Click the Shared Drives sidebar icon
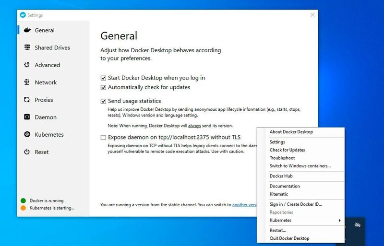The height and width of the screenshot is (246, 384). pos(27,47)
